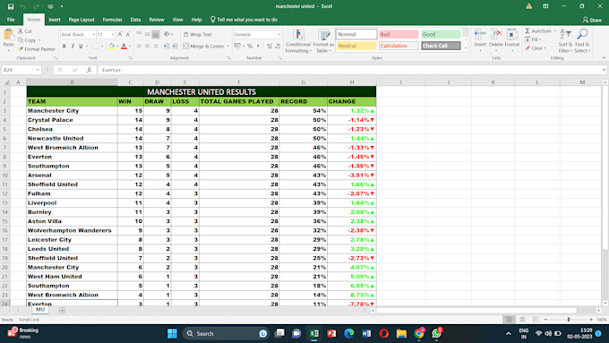
Task: Click the fill color bucket swatch
Action: point(111,47)
